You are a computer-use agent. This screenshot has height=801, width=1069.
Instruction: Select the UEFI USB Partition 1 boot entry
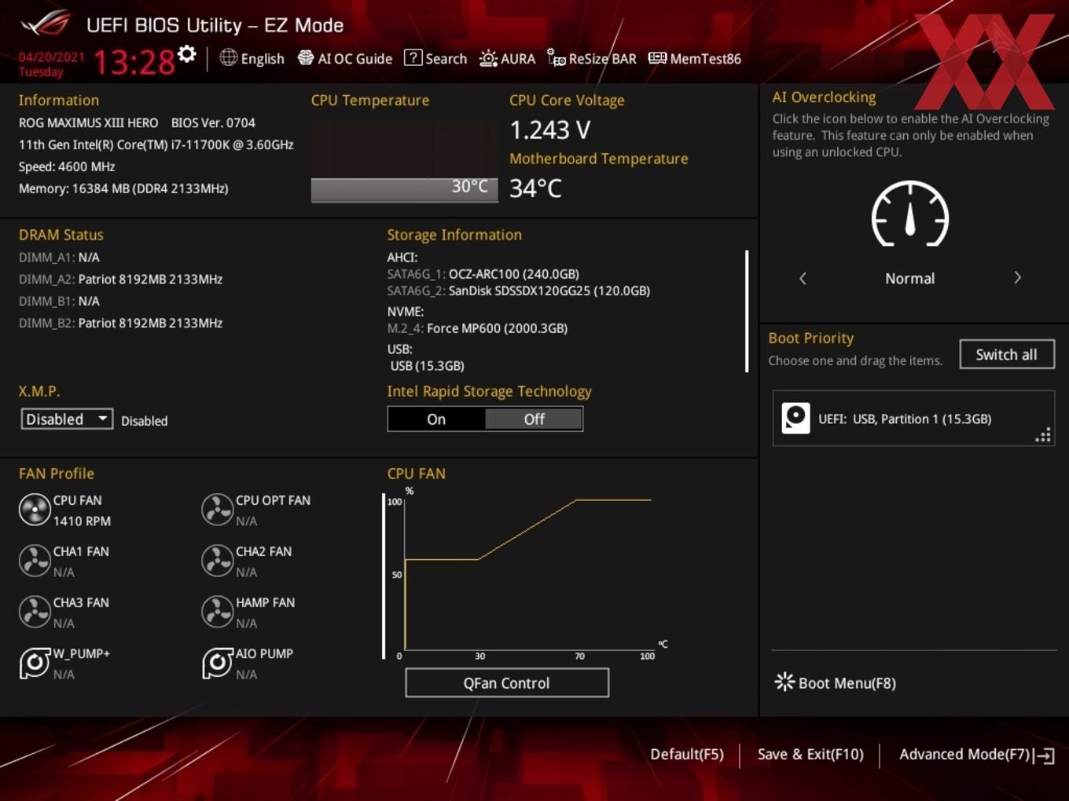coord(913,419)
